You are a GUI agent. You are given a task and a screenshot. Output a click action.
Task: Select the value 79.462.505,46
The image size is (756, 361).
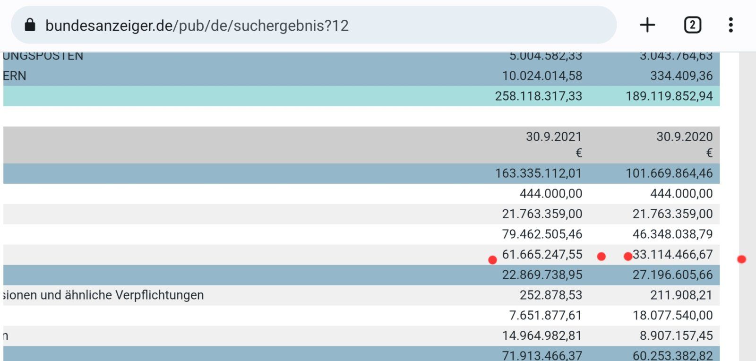click(542, 234)
